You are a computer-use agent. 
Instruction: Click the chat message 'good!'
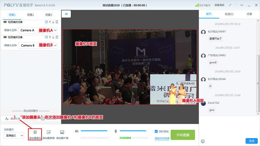point(213,62)
